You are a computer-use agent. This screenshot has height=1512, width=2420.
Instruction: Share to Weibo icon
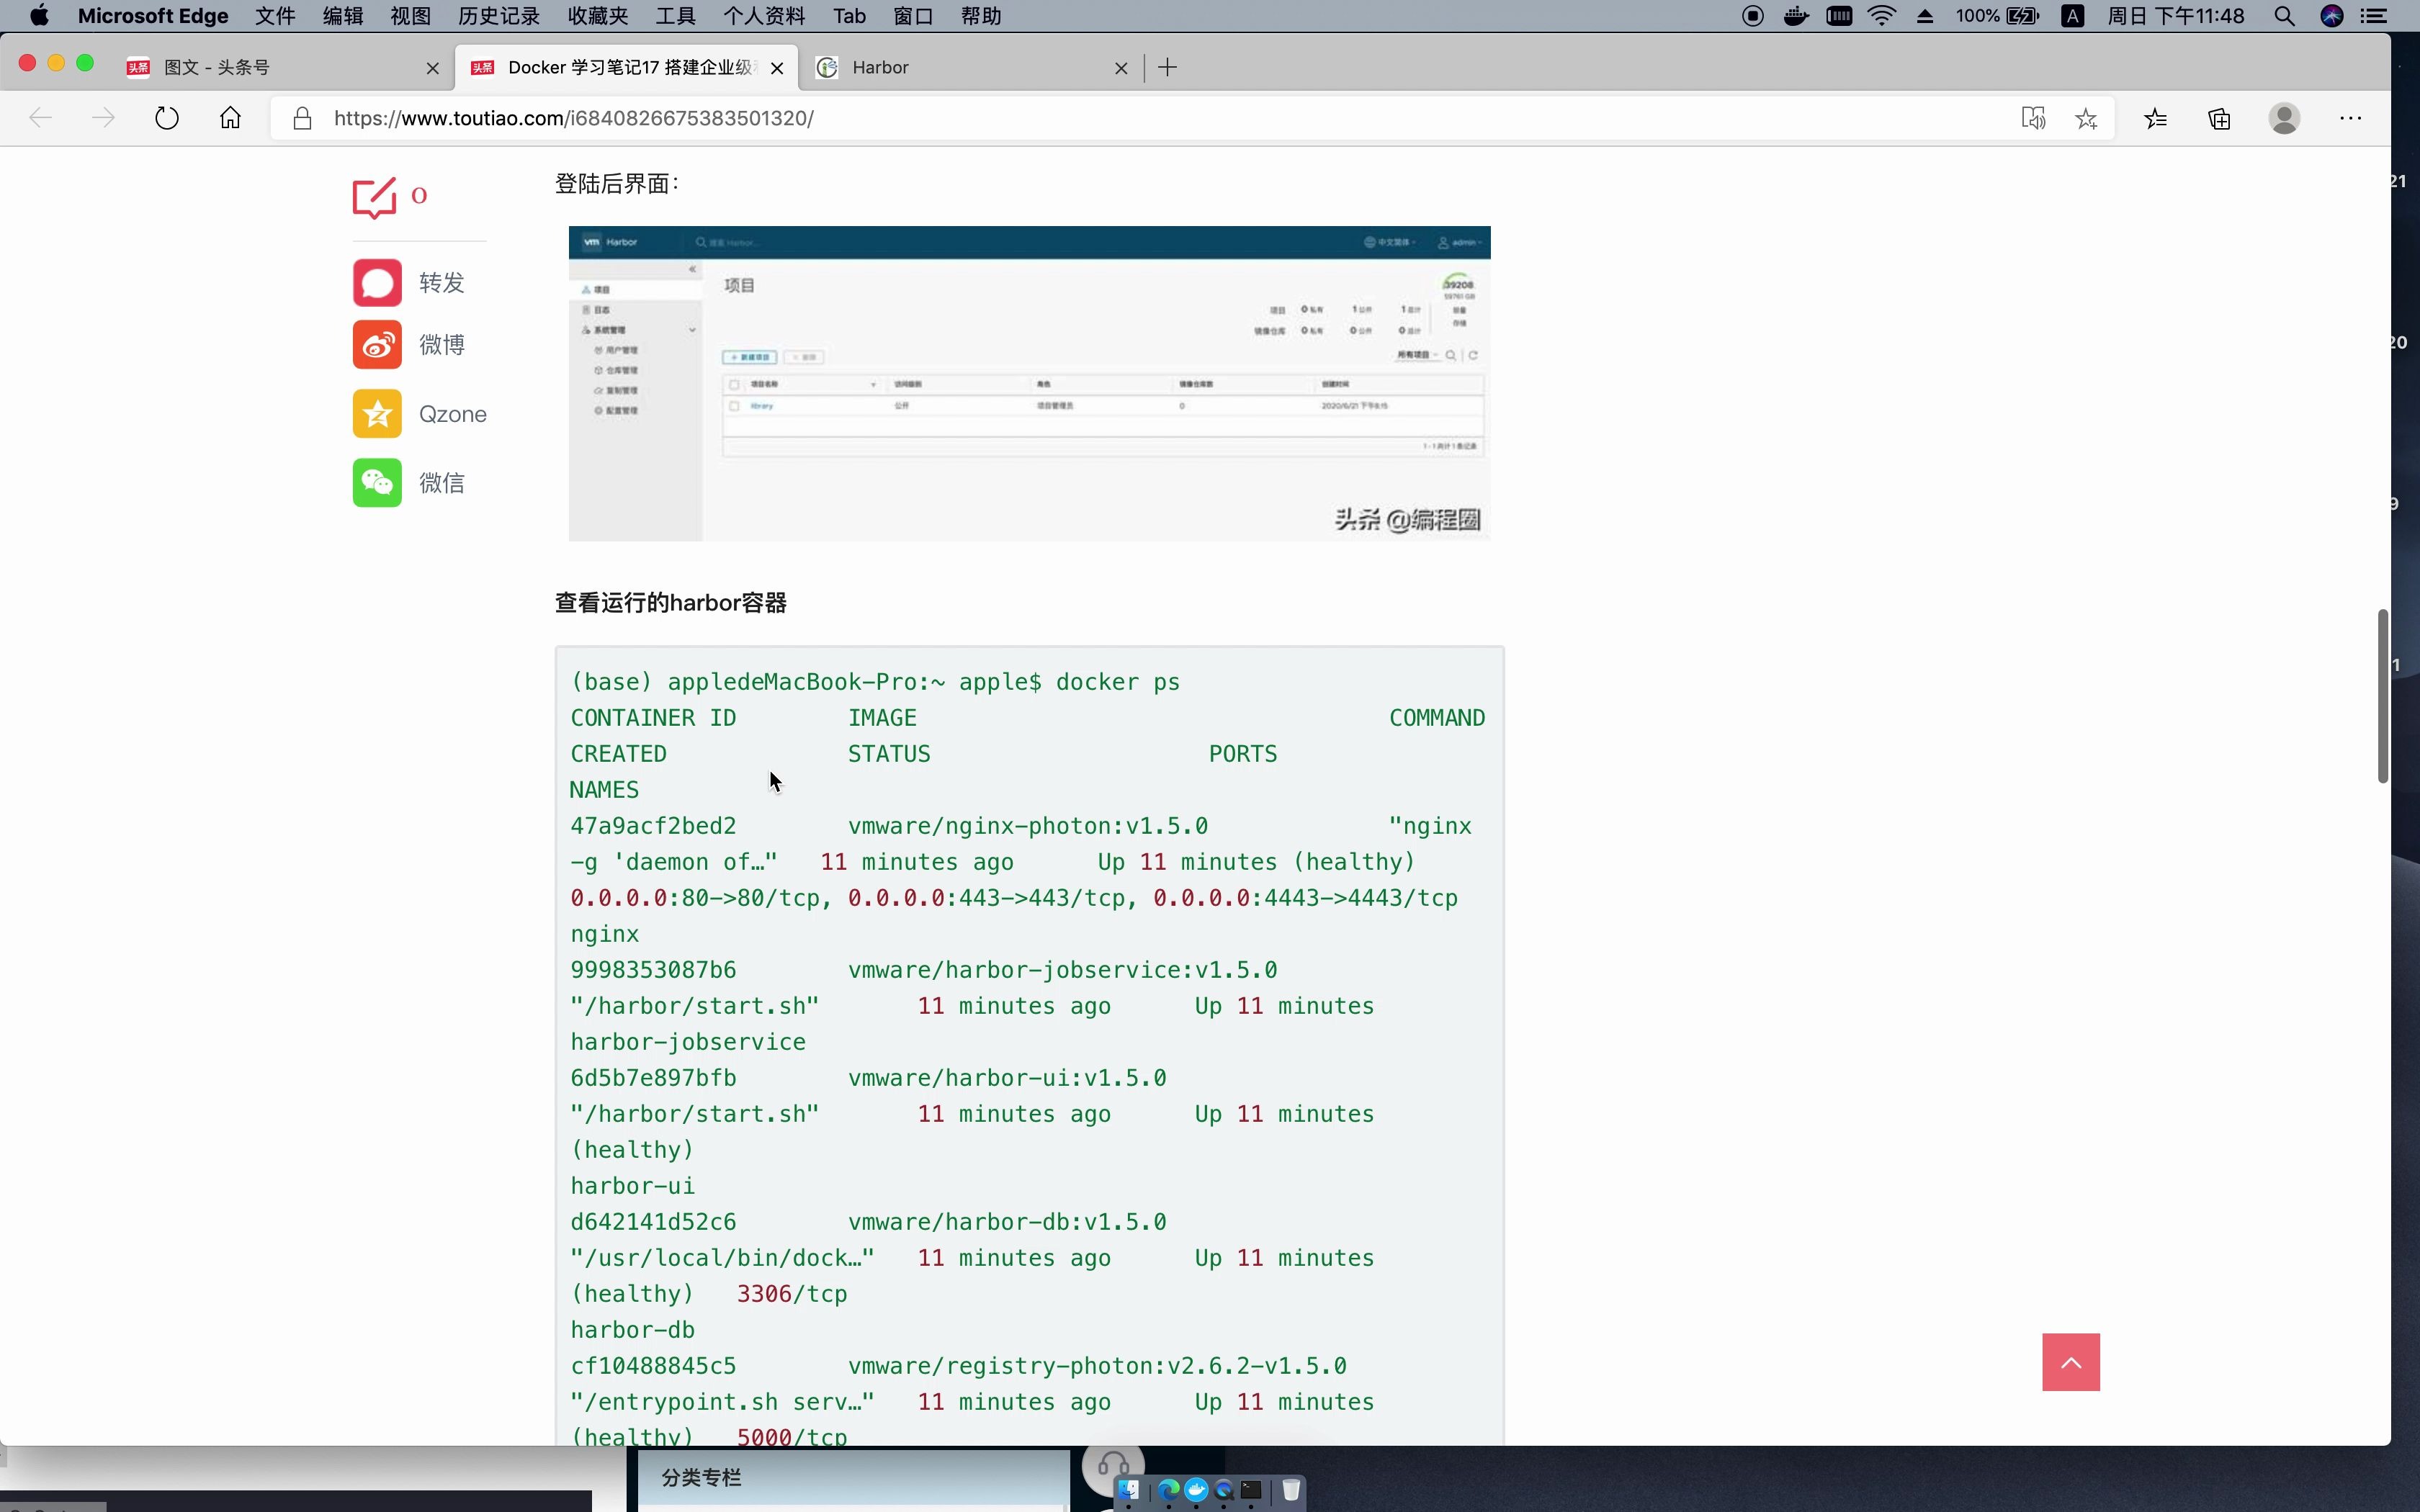click(377, 345)
